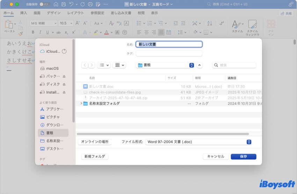
Task: Align text right in ribbon
Action: coord(154,32)
